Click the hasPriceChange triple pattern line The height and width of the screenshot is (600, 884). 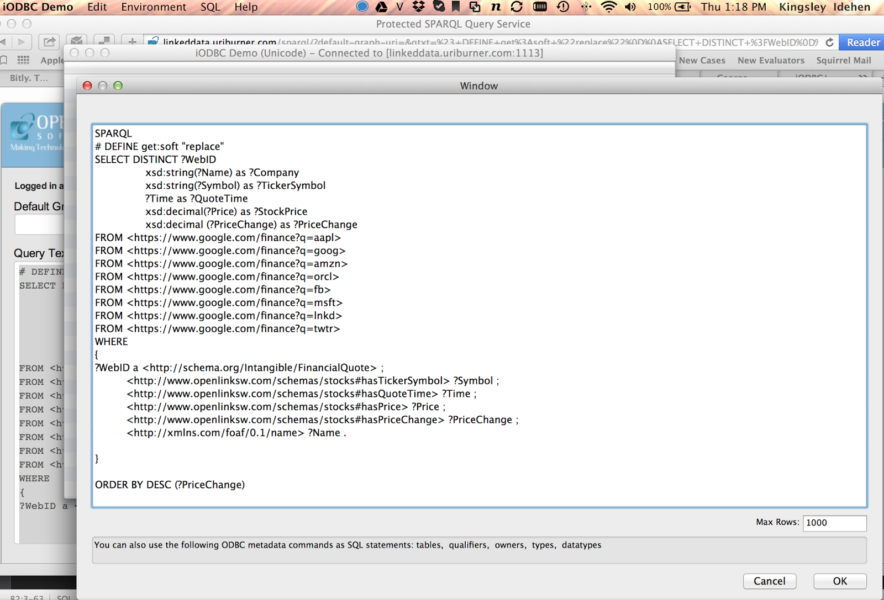point(323,420)
